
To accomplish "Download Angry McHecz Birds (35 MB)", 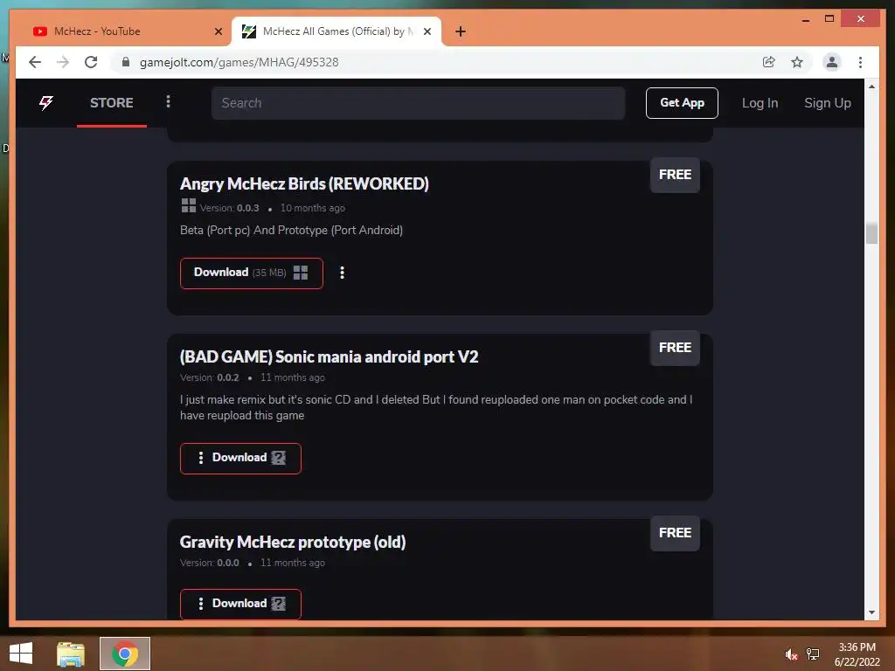I will point(251,273).
